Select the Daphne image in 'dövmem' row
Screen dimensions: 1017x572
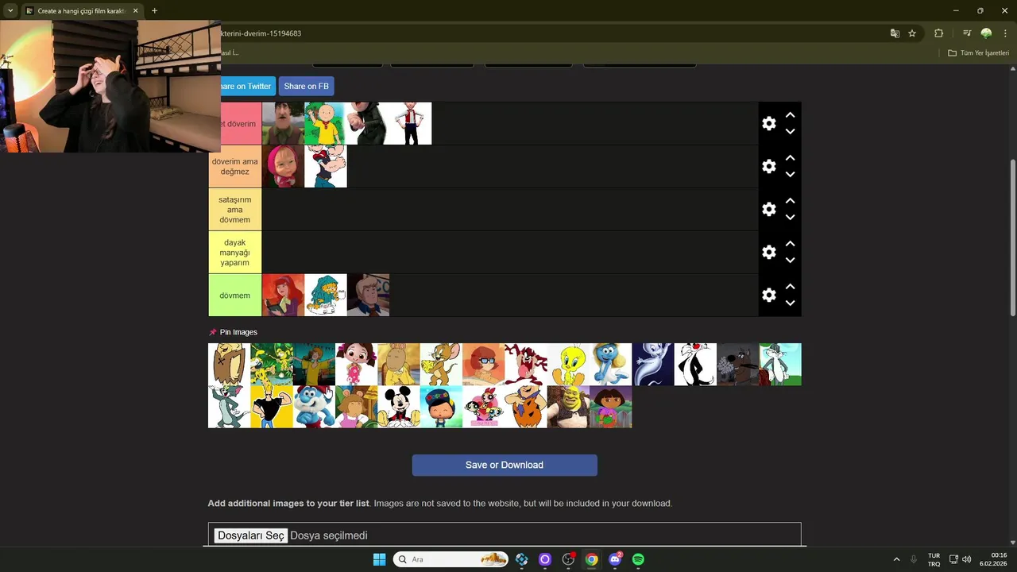click(283, 295)
